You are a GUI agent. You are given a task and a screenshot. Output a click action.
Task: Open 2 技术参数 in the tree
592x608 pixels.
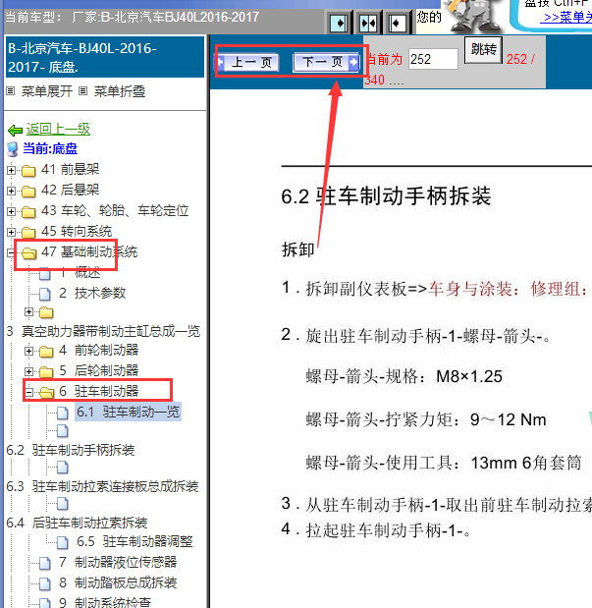click(x=92, y=293)
